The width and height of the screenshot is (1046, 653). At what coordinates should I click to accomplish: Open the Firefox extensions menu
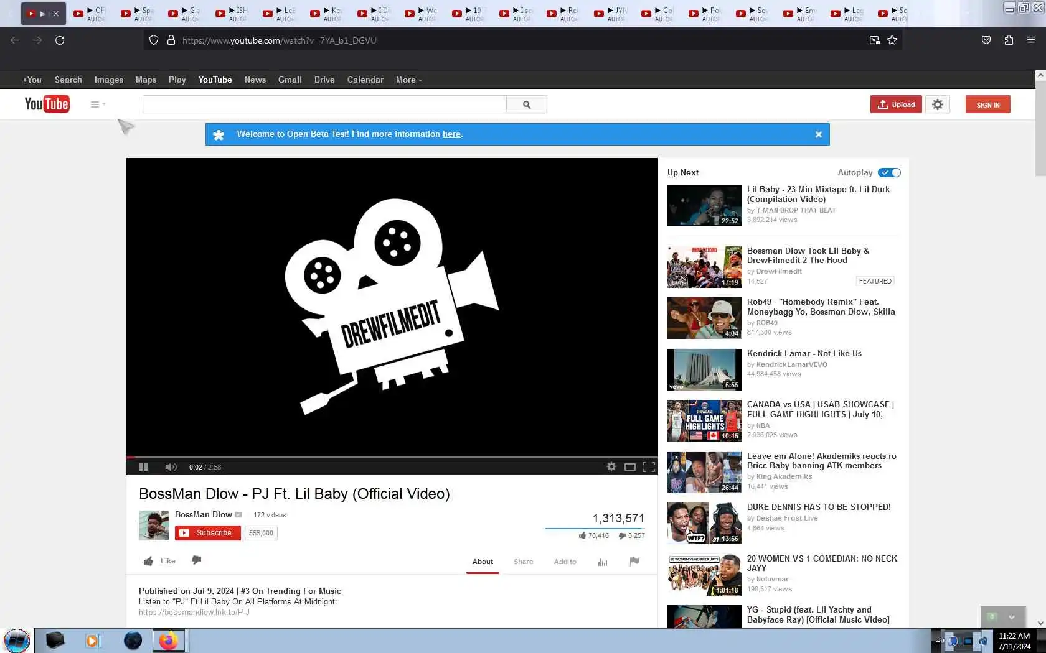(x=1009, y=40)
